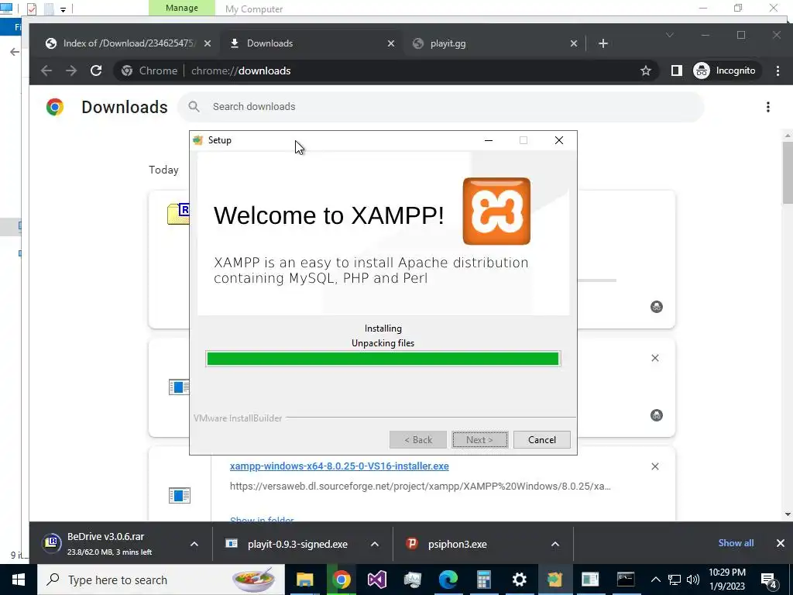Click the taskbar search box
The height and width of the screenshot is (595, 793).
coord(161,580)
